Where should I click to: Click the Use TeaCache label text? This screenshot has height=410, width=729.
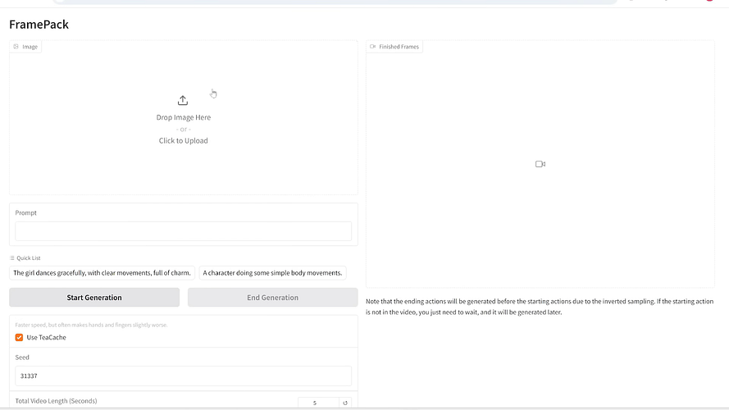pos(46,338)
